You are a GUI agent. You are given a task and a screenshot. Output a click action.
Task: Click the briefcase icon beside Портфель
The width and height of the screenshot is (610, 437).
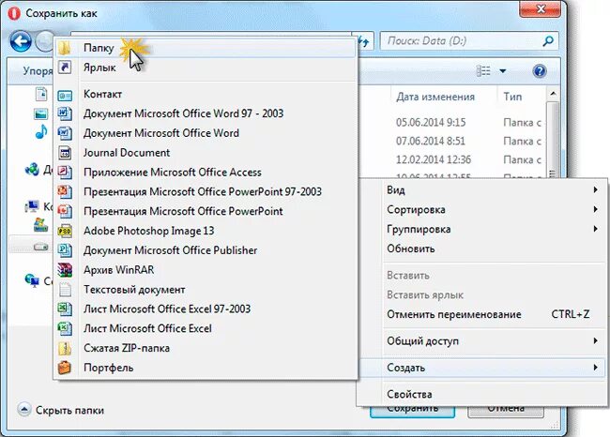(65, 368)
